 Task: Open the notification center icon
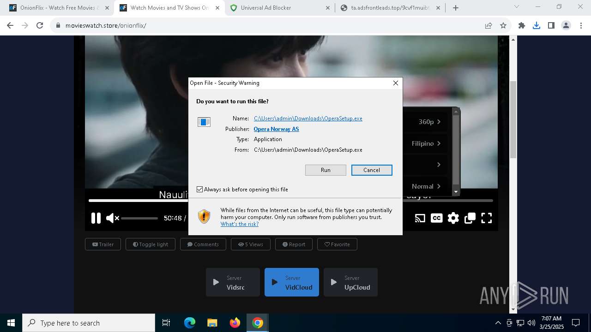(576, 323)
